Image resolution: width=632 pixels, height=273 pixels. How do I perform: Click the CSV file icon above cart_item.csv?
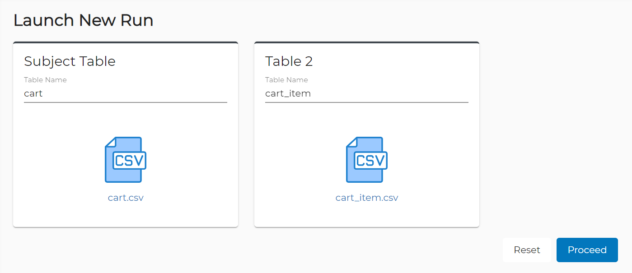[367, 160]
